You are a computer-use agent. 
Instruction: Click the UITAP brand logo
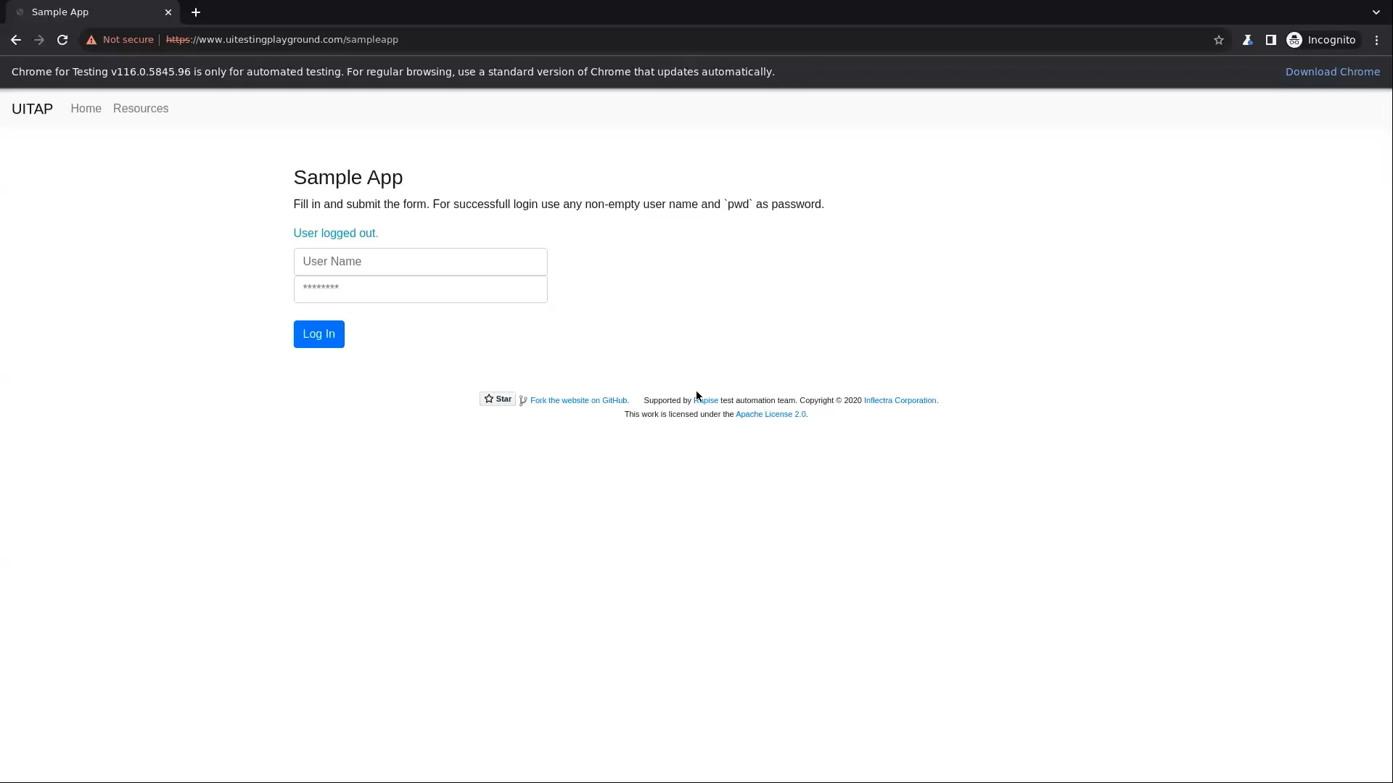coord(32,109)
